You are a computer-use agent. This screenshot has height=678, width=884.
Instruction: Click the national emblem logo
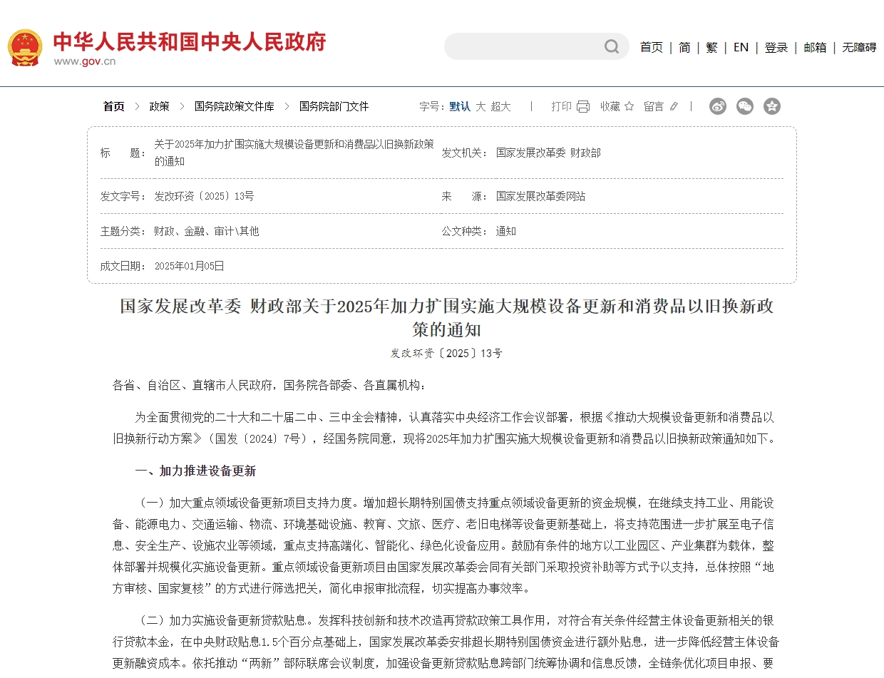tap(25, 48)
